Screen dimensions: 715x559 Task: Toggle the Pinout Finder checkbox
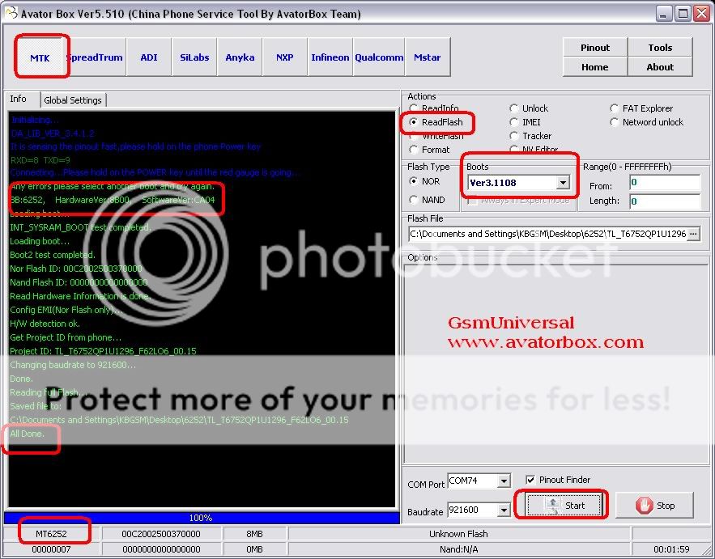coord(530,480)
